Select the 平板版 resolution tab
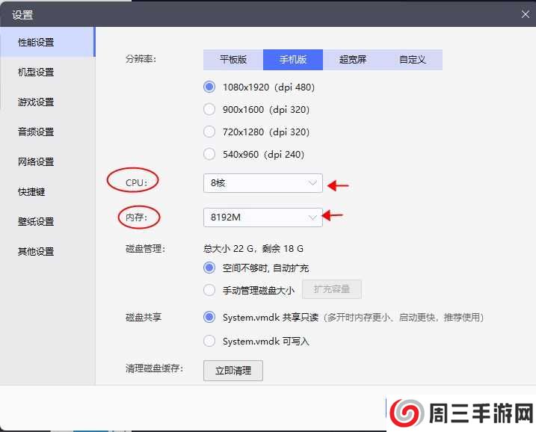The image size is (536, 432). [232, 60]
